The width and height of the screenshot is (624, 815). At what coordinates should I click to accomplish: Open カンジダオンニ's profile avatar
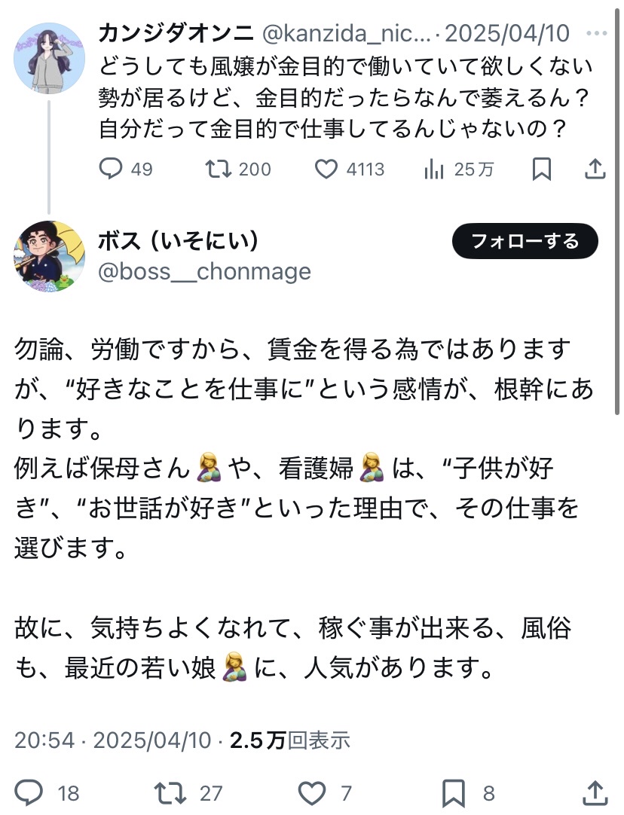(50, 58)
